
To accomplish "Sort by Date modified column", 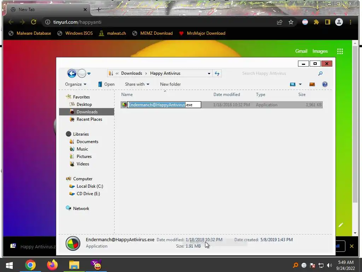I will tap(227, 94).
